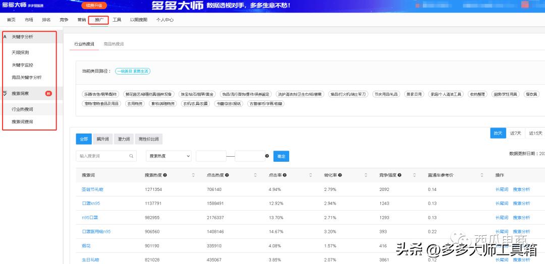Image resolution: width=545 pixels, height=264 pixels.
Task: Select the 近7天 date range button
Action: [515, 133]
